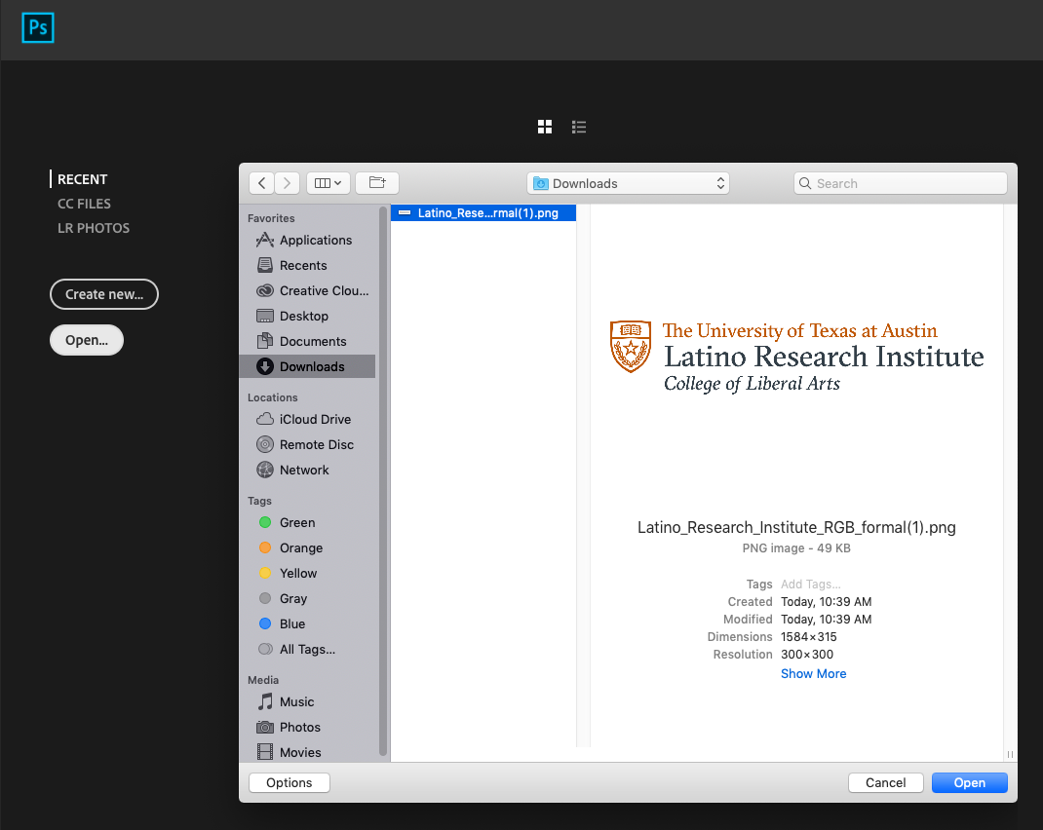1043x830 pixels.
Task: Click the Documents label in the sidebar
Action: pyautogui.click(x=313, y=341)
